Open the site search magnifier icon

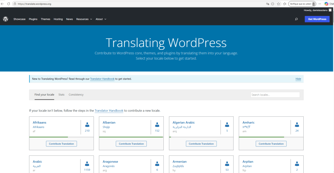click(296, 19)
